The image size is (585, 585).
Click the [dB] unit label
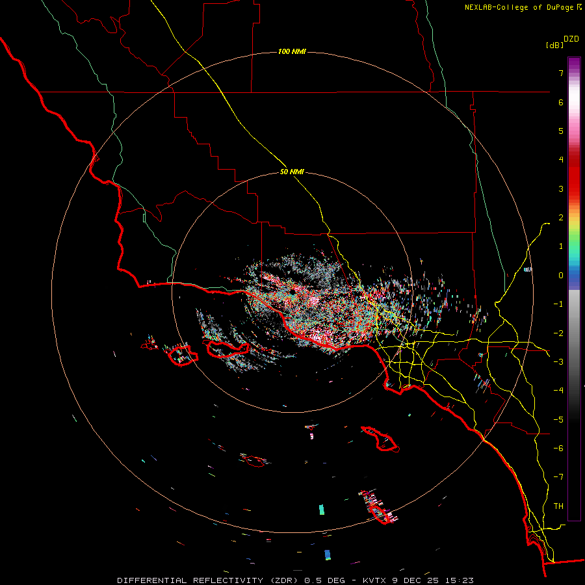pos(555,45)
